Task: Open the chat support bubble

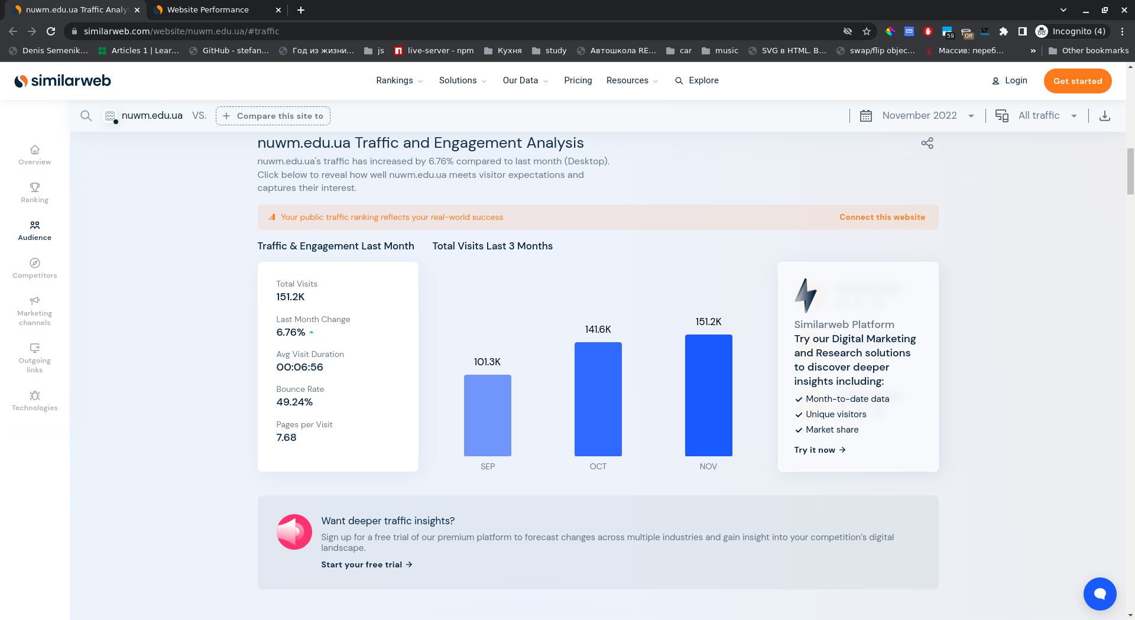Action: 1100,593
